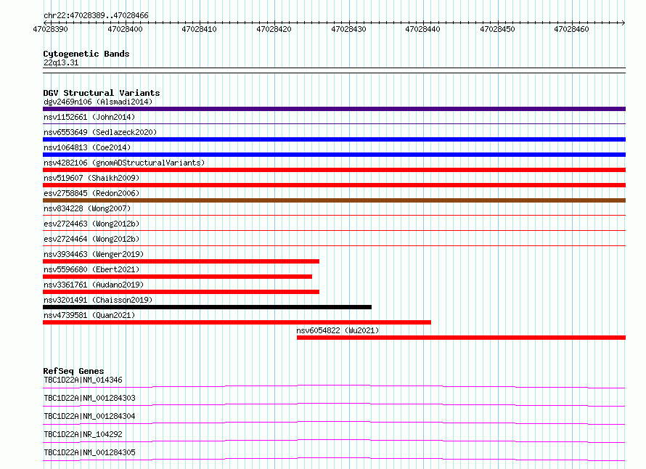This screenshot has height=469, width=646.
Task: Click the Cytogenetic Bands track heading
Action: pyautogui.click(x=86, y=54)
